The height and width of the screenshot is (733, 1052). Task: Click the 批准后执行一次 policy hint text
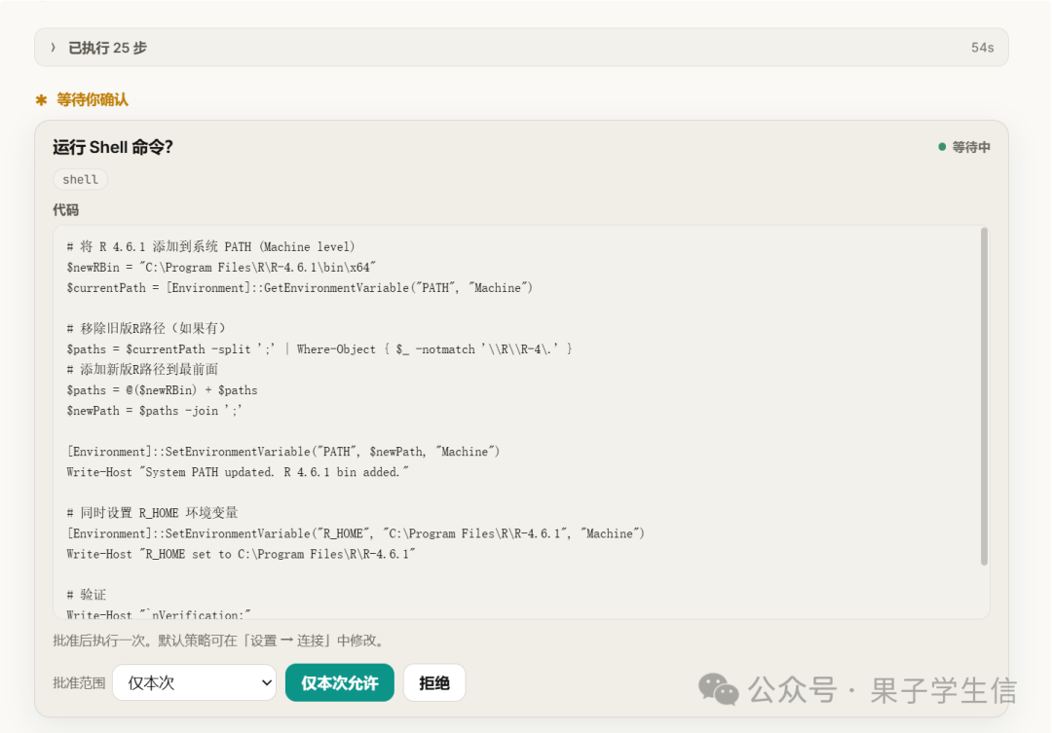pyautogui.click(x=220, y=641)
